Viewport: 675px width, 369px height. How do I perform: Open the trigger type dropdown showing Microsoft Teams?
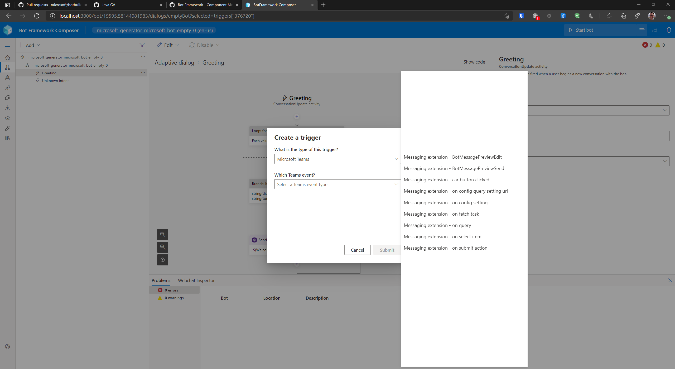[x=337, y=159]
